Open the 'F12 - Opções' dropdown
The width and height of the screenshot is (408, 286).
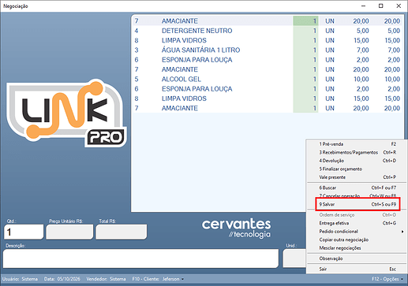(x=387, y=279)
